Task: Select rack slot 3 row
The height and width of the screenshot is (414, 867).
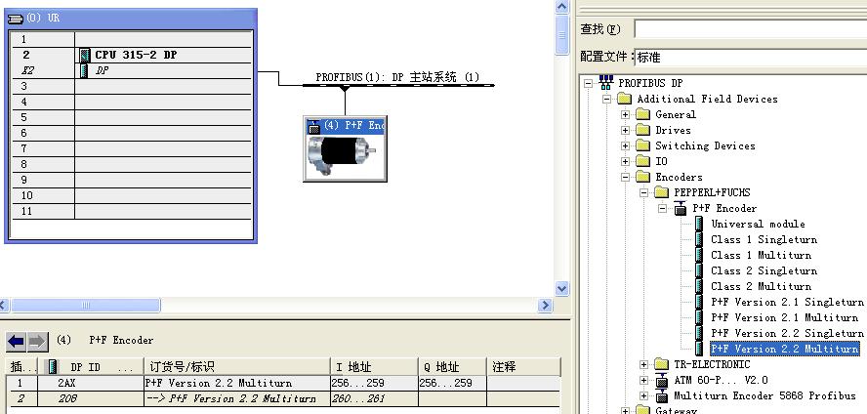Action: point(132,86)
